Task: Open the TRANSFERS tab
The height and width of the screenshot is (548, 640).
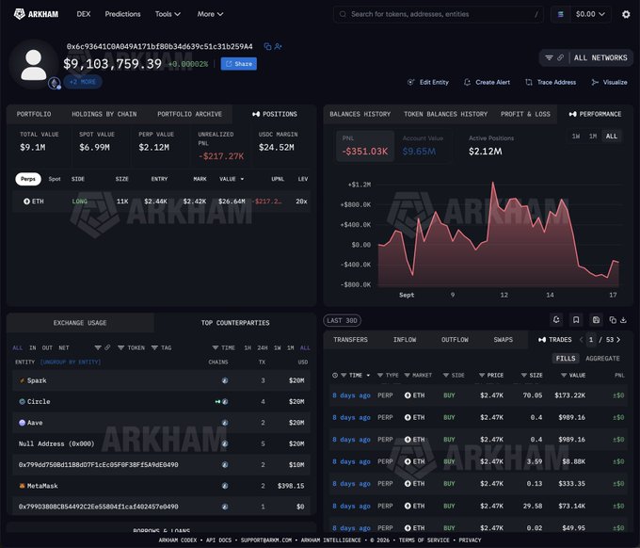Action: tap(350, 340)
